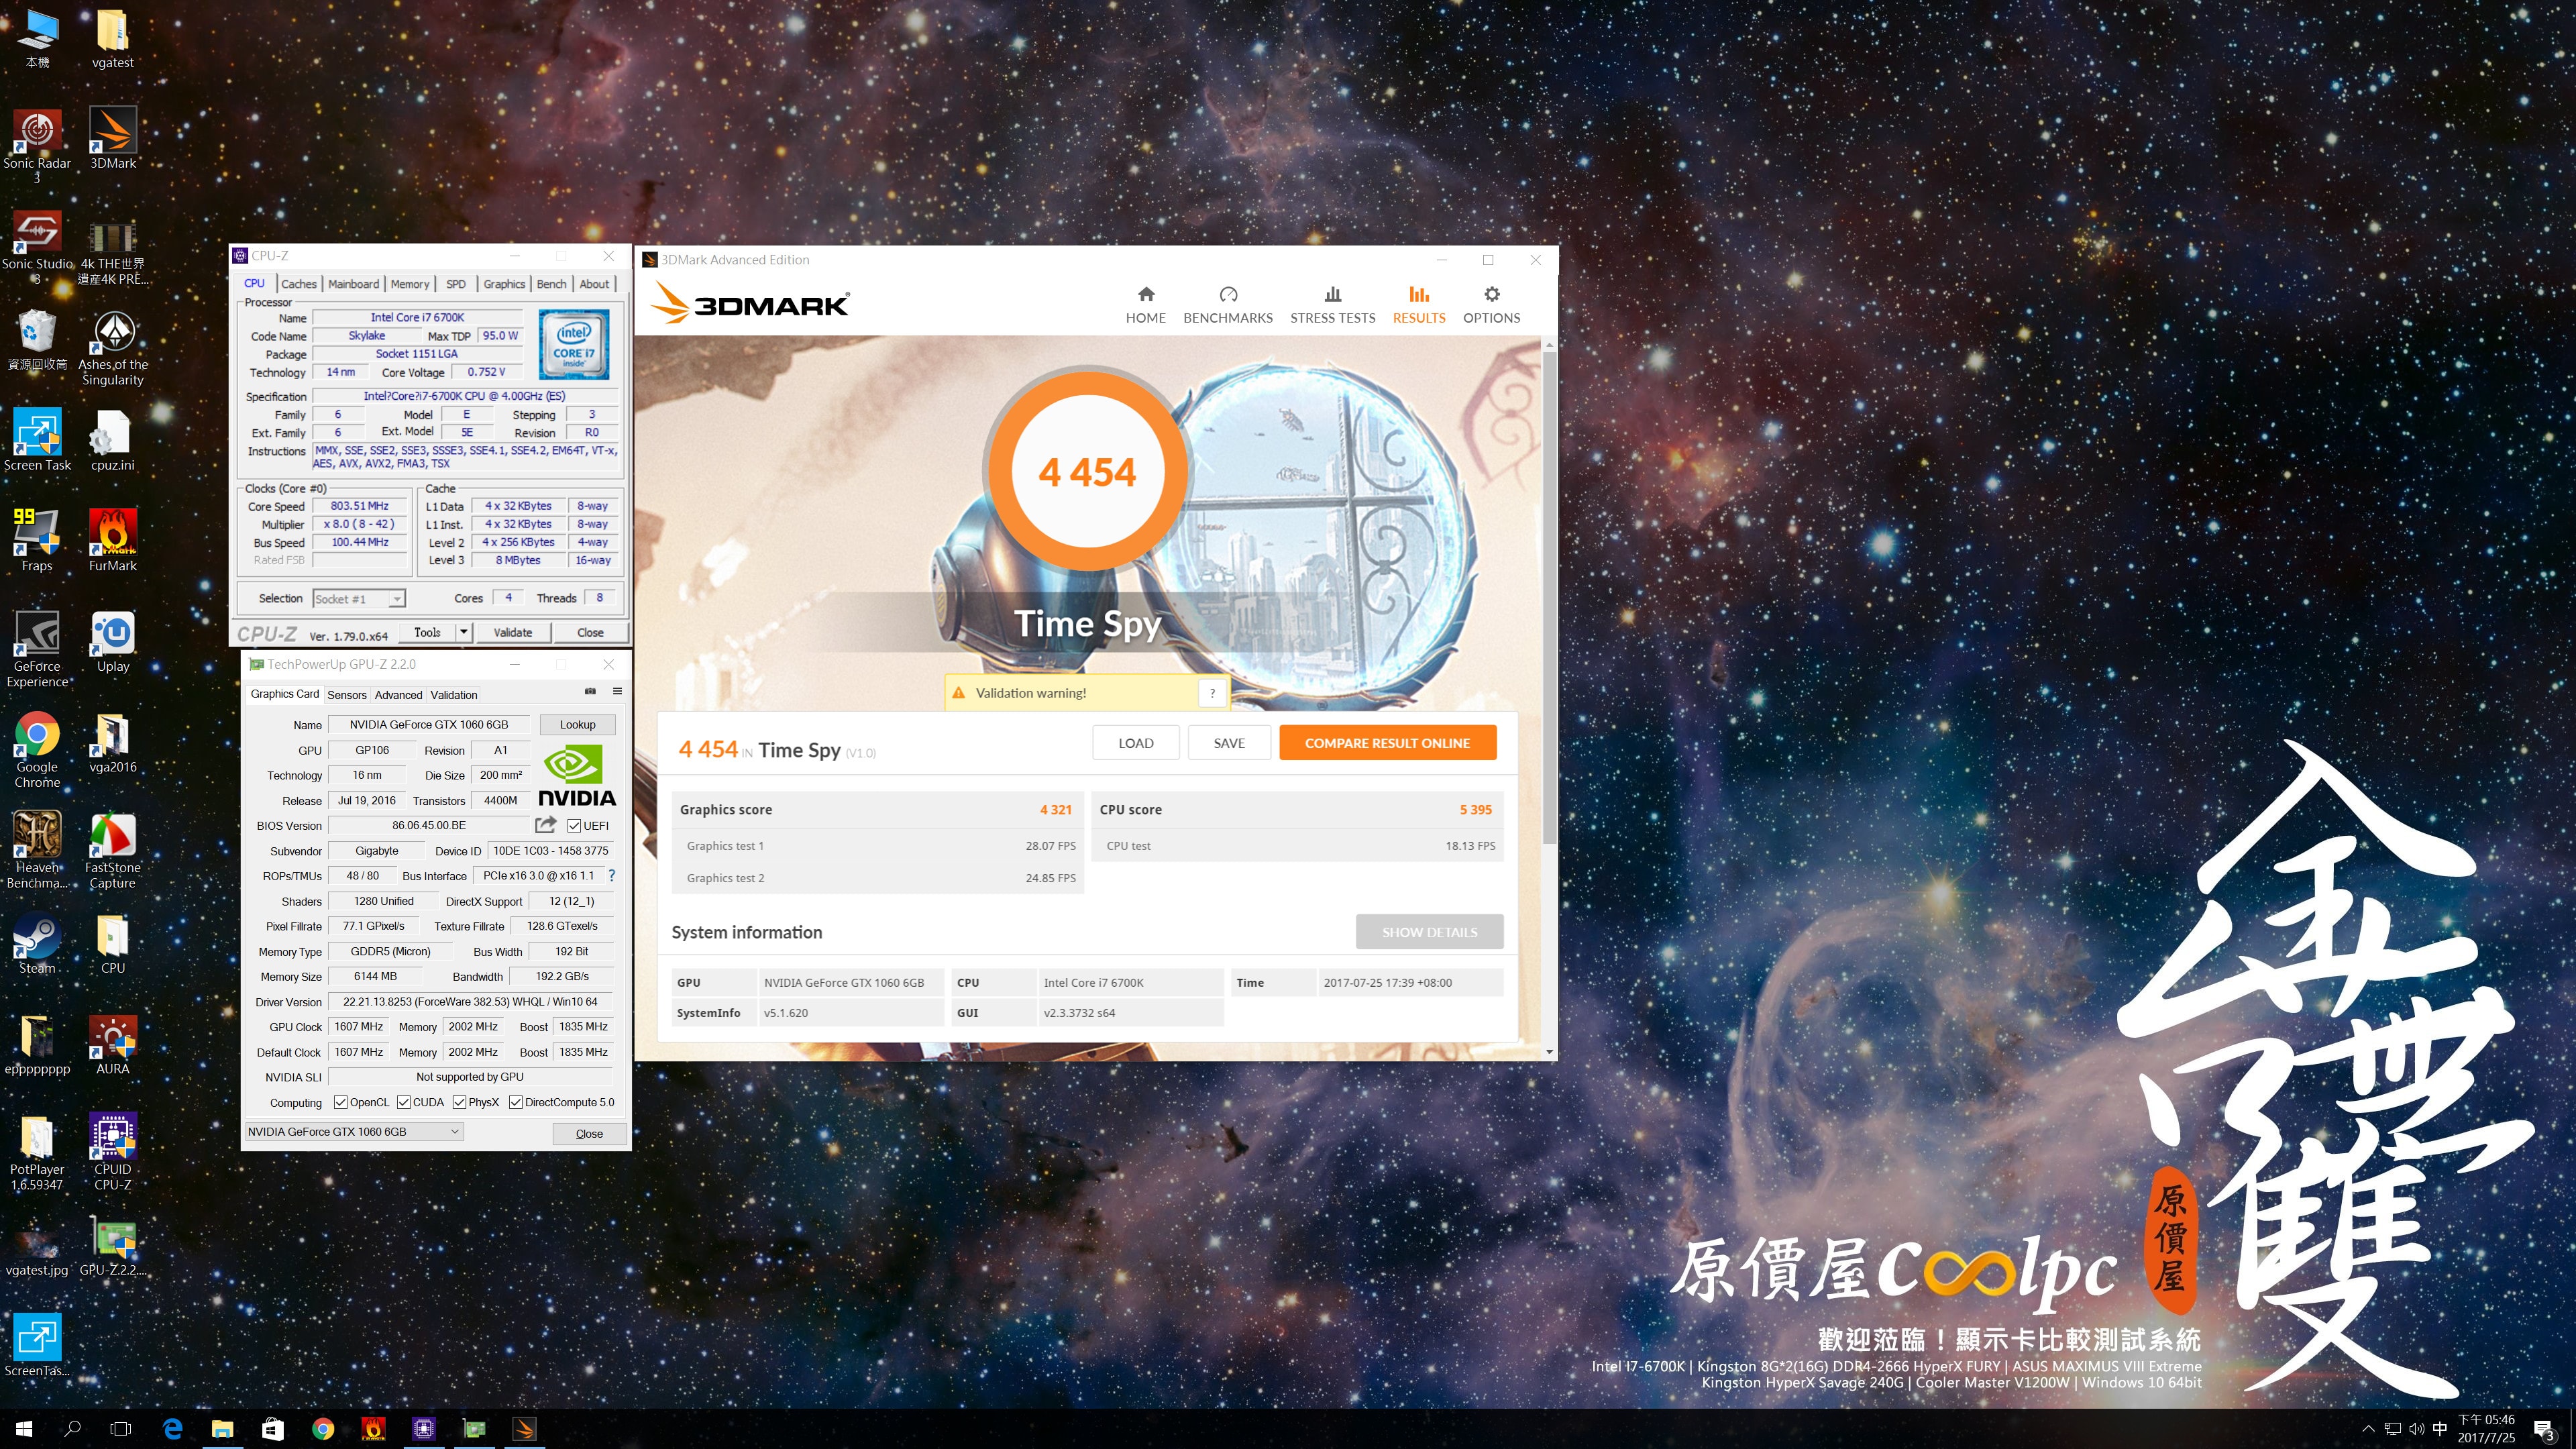
Task: Open the FastStone Capture desktop icon
Action: coord(113,851)
